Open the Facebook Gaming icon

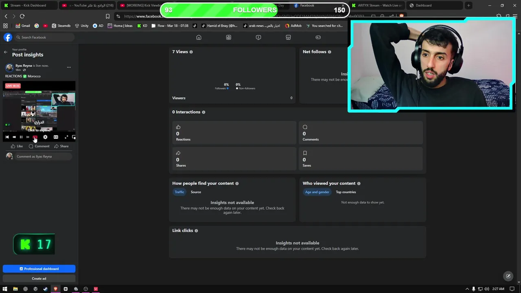[x=318, y=37]
